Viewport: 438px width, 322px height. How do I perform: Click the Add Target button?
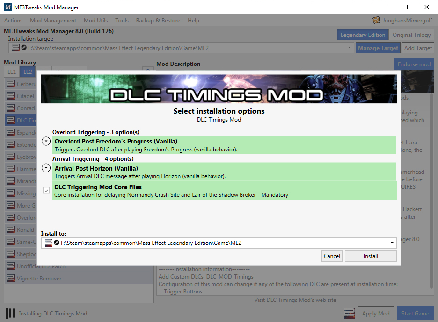point(418,48)
